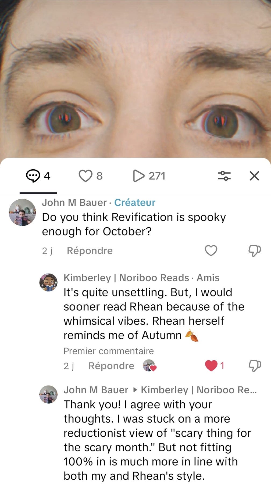Open the comments tab with 4 comments
271x485 pixels.
pyautogui.click(x=38, y=176)
